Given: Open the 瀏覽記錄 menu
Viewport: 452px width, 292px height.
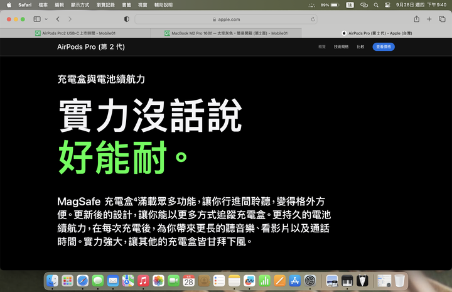Looking at the screenshot, I should [105, 5].
